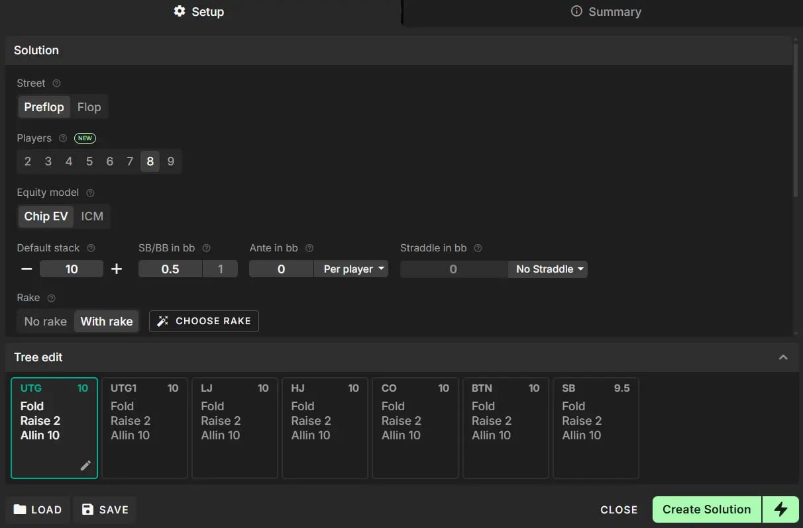Click the Default stack value field
Screen dimensions: 803x528
(x=72, y=269)
